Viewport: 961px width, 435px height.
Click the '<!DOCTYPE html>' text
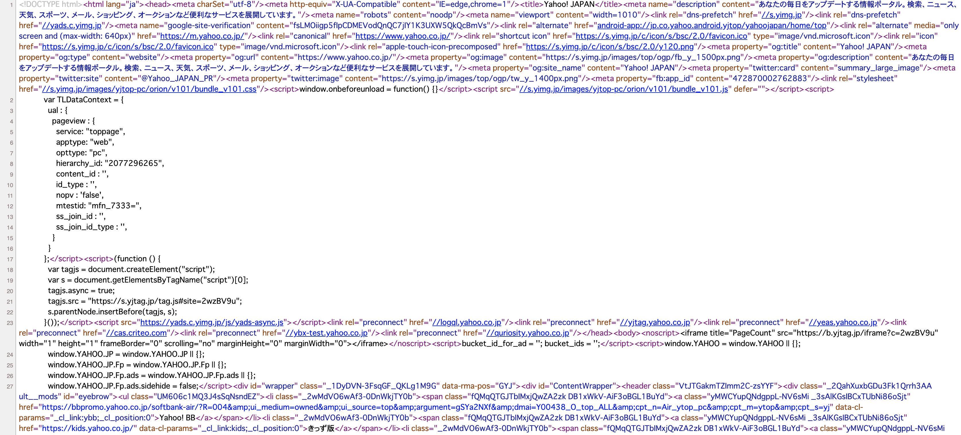50,5
